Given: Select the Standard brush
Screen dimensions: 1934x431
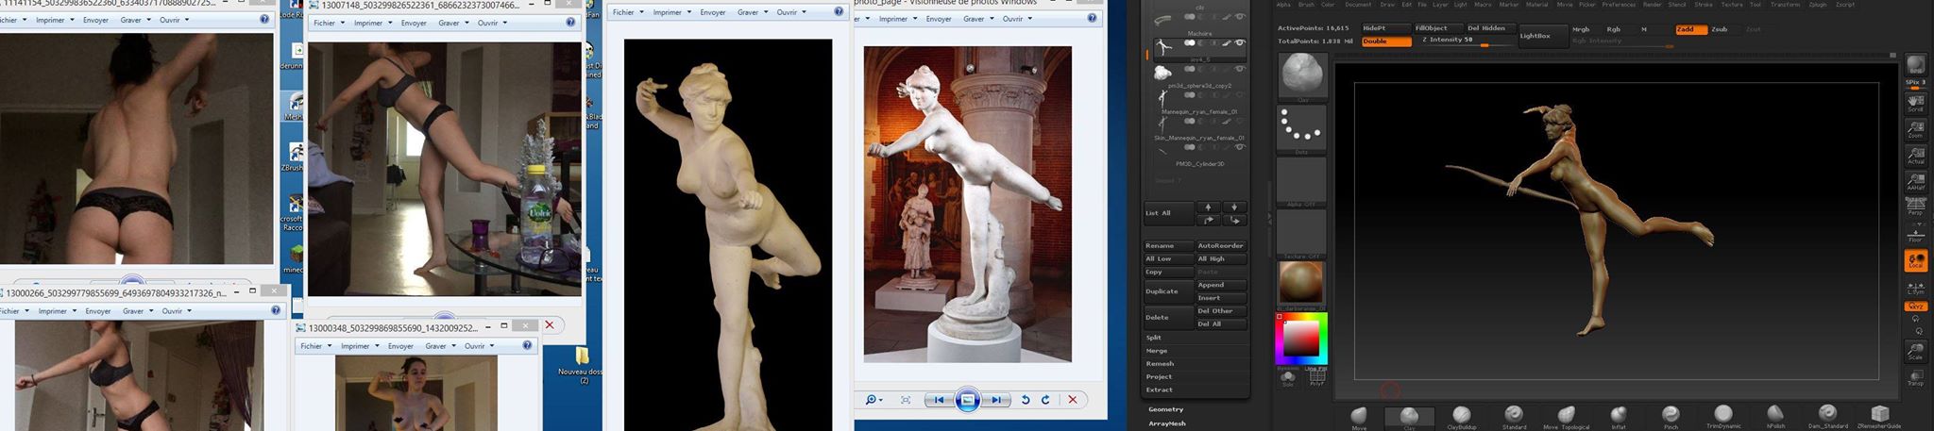Looking at the screenshot, I should pos(1514,418).
